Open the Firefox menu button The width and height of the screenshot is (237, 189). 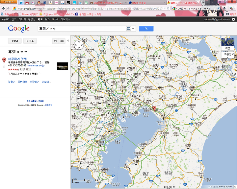pos(9,2)
